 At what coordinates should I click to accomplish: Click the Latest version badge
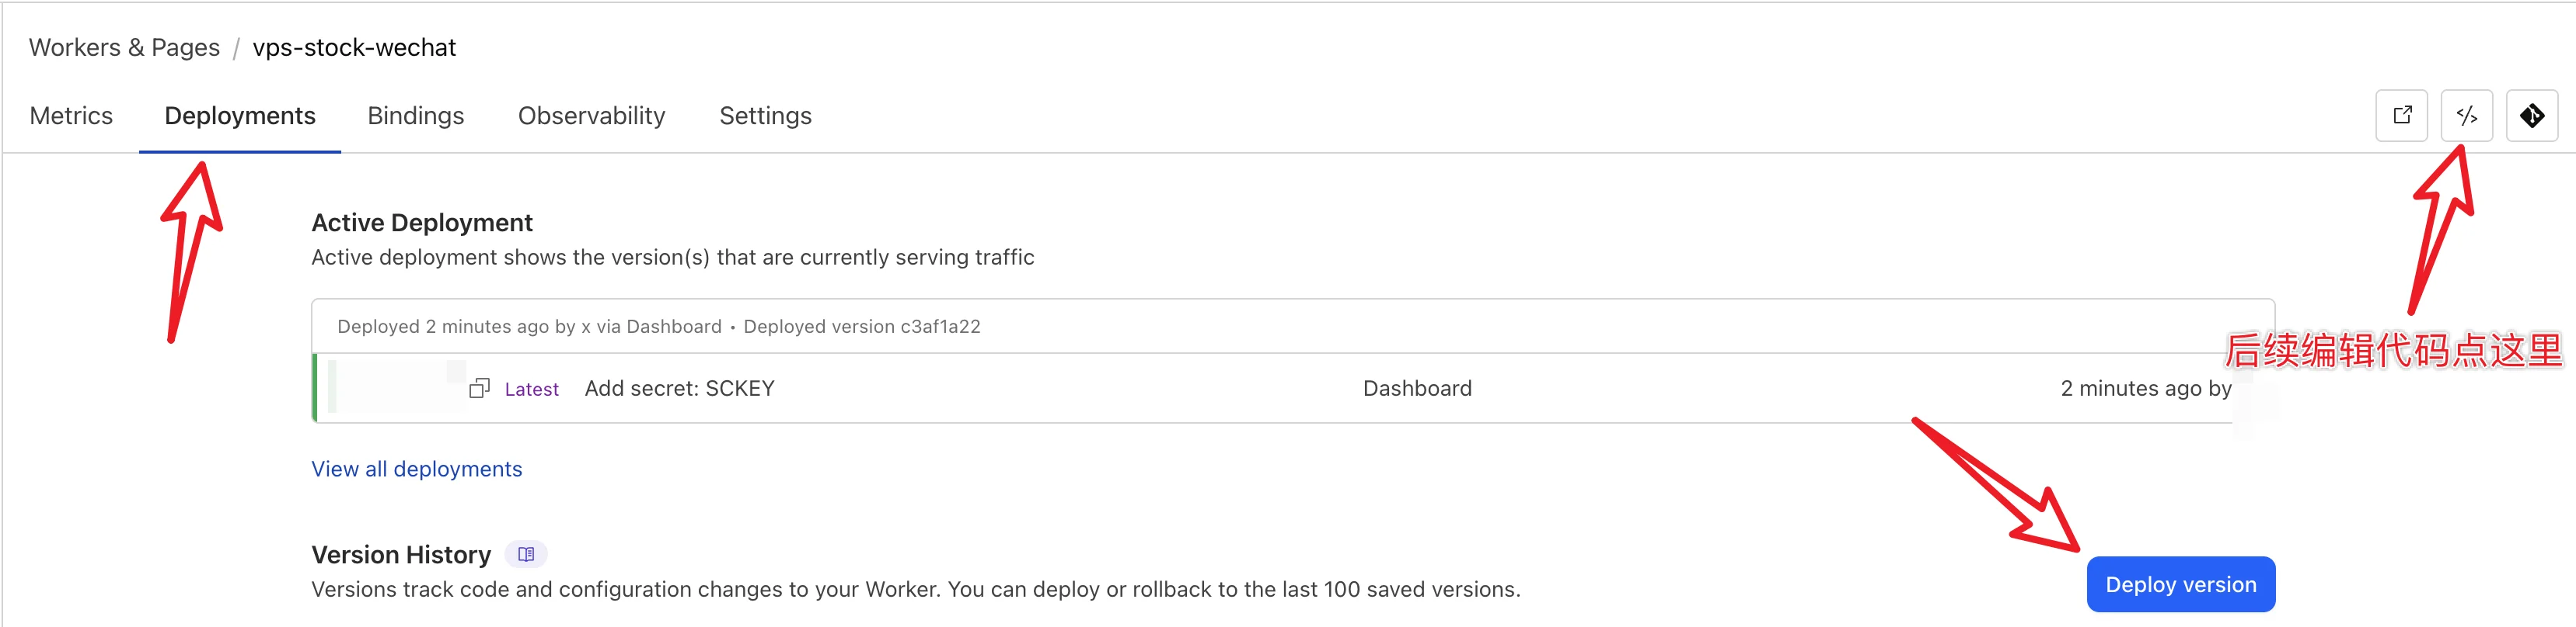pos(531,390)
